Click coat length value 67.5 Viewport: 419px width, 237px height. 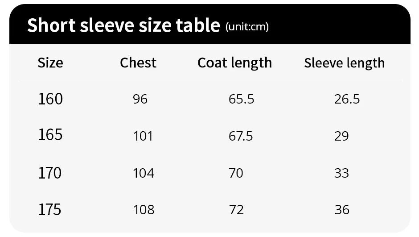[241, 136]
